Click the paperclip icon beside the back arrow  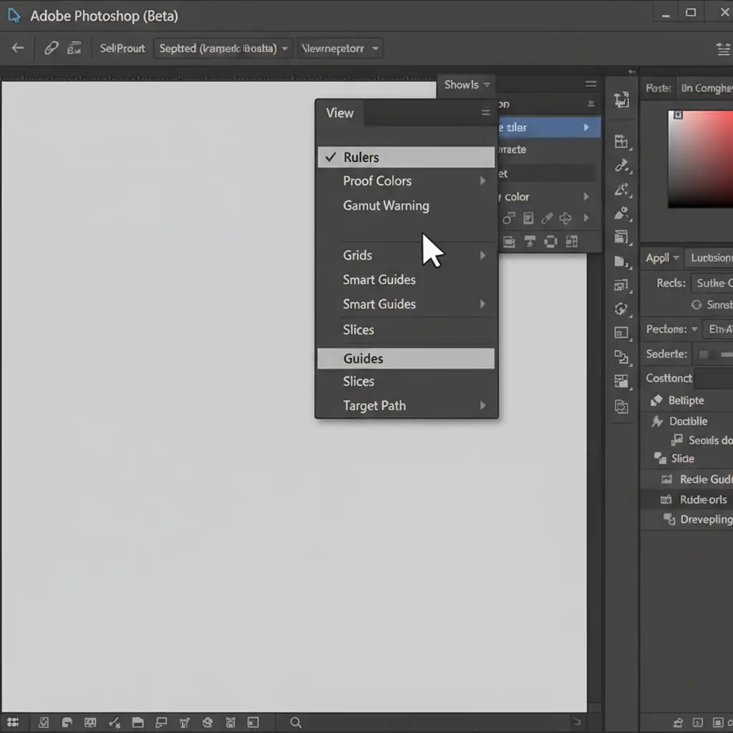tap(51, 48)
